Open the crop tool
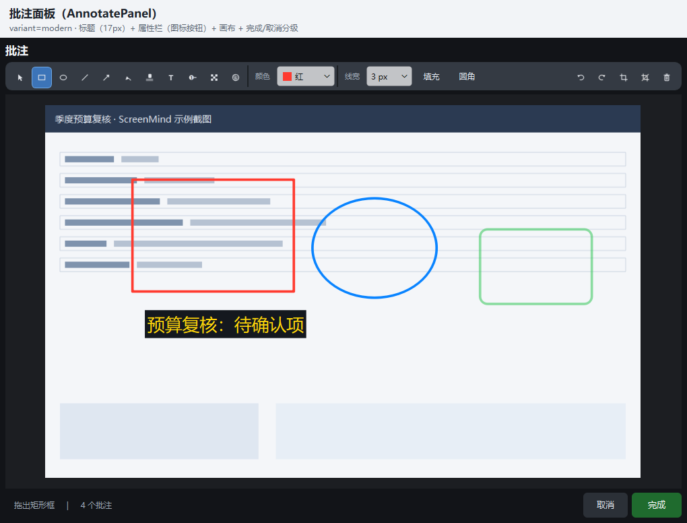Viewport: 687px width, 523px height. click(x=624, y=78)
